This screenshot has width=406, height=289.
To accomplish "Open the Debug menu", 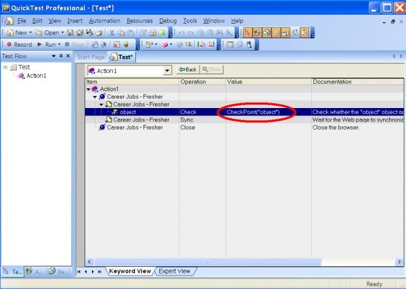I will (x=168, y=21).
